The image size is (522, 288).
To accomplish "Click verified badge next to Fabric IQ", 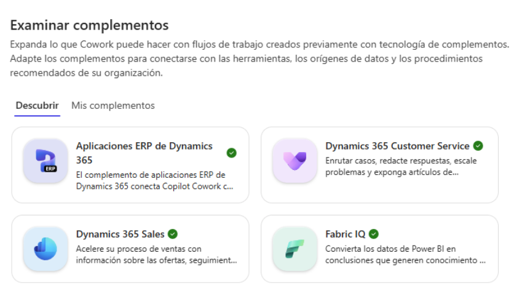I will point(374,234).
